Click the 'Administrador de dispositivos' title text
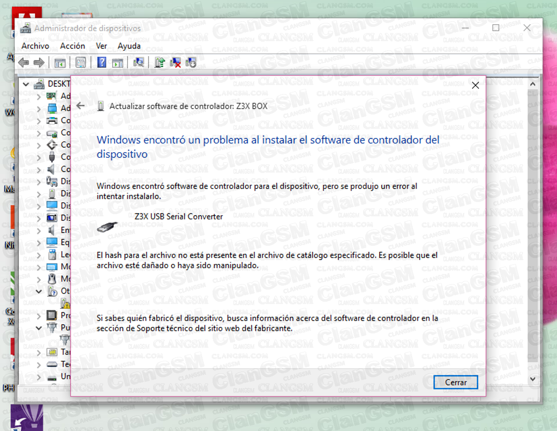 (x=88, y=28)
